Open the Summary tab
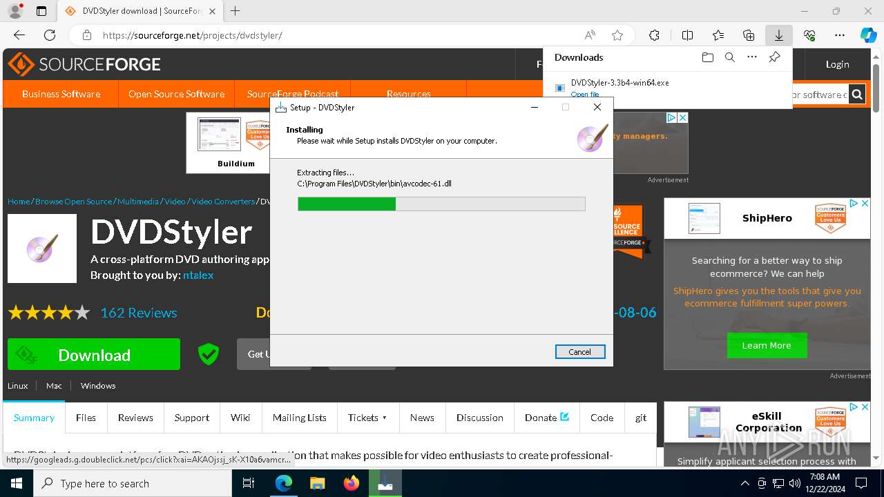The width and height of the screenshot is (884, 497). click(34, 418)
